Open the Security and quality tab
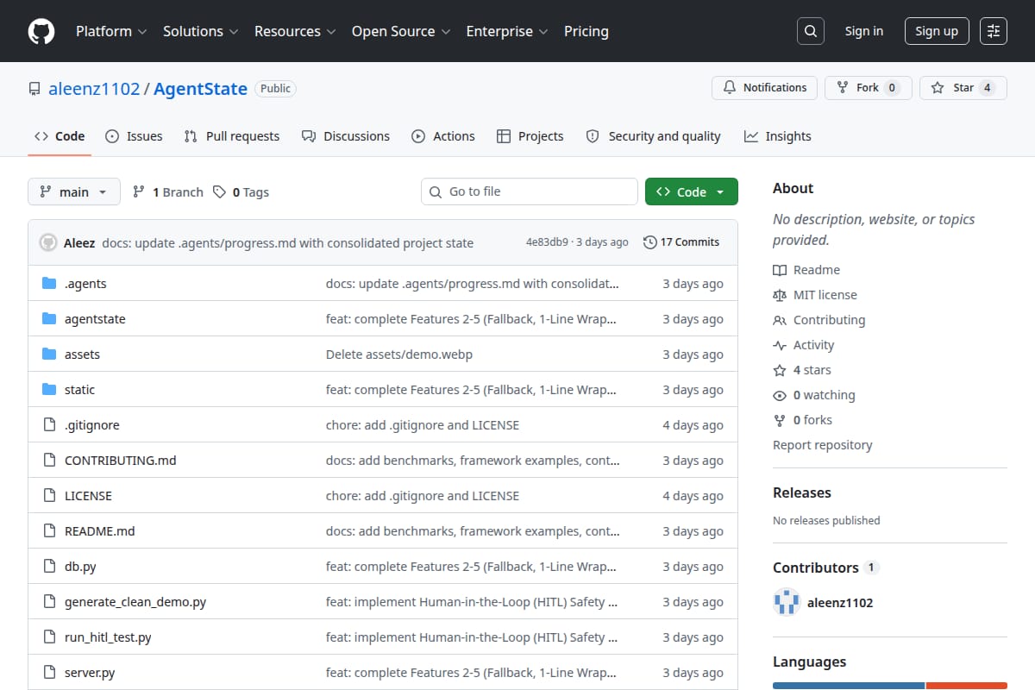This screenshot has width=1035, height=690. (x=653, y=136)
